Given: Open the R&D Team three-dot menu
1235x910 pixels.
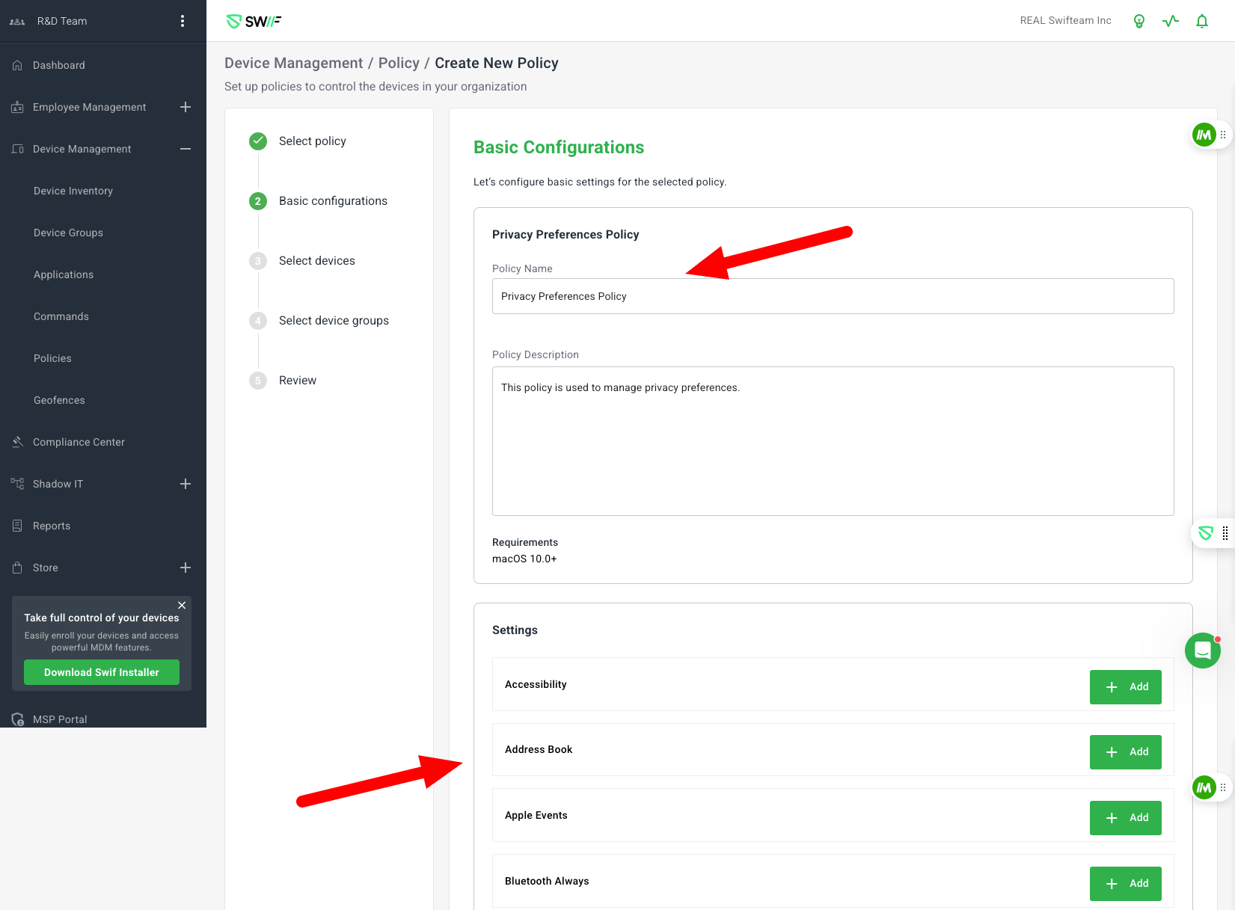Looking at the screenshot, I should point(183,21).
